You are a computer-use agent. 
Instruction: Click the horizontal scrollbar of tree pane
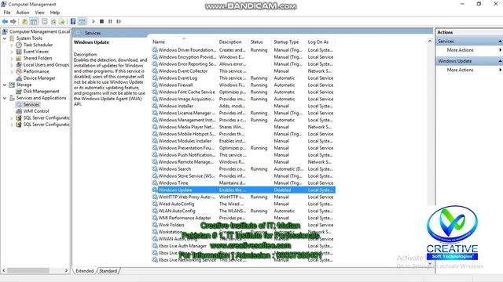point(28,270)
